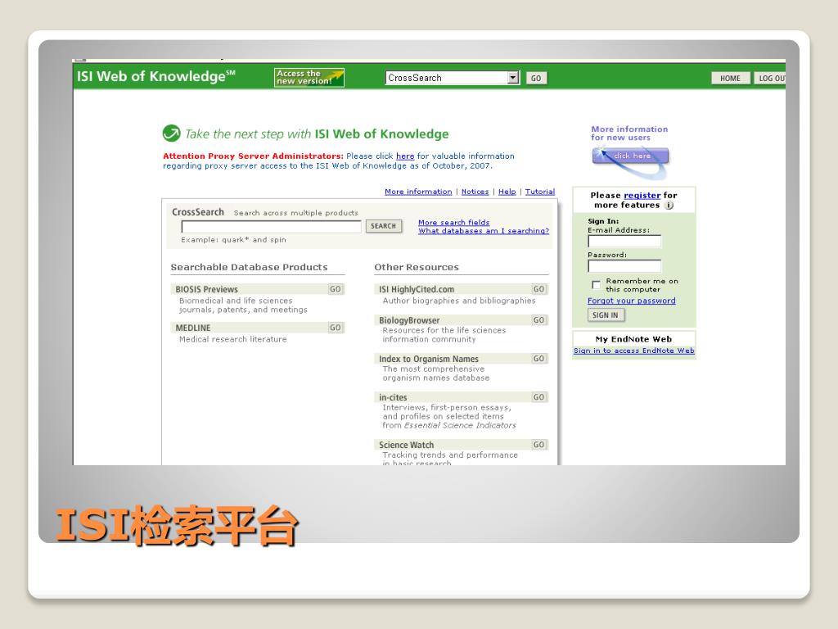Image resolution: width=838 pixels, height=629 pixels.
Task: Click the SEARCH button
Action: pos(384,226)
